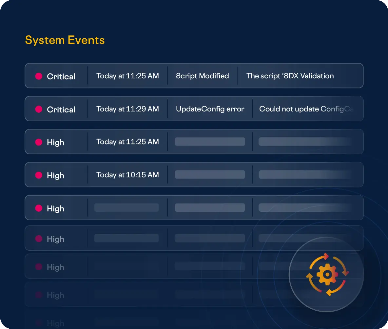Click the red dot beside Script Modified's Critical label
The width and height of the screenshot is (388, 329).
pos(39,76)
